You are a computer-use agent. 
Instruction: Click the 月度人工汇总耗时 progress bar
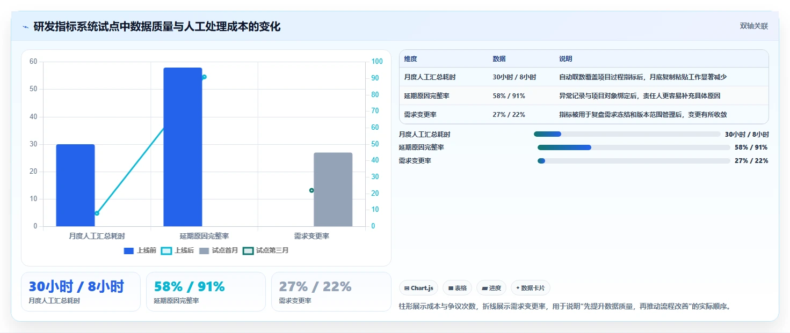tap(627, 134)
